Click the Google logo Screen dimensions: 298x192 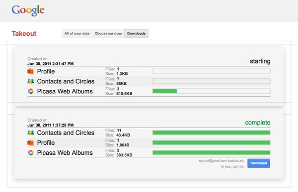[x=28, y=10]
